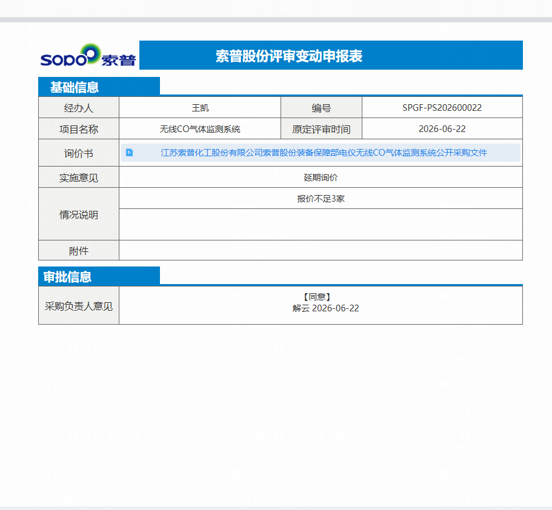Click the file icon in the 询价书 row
Viewport: 552px width, 510px height.
130,153
